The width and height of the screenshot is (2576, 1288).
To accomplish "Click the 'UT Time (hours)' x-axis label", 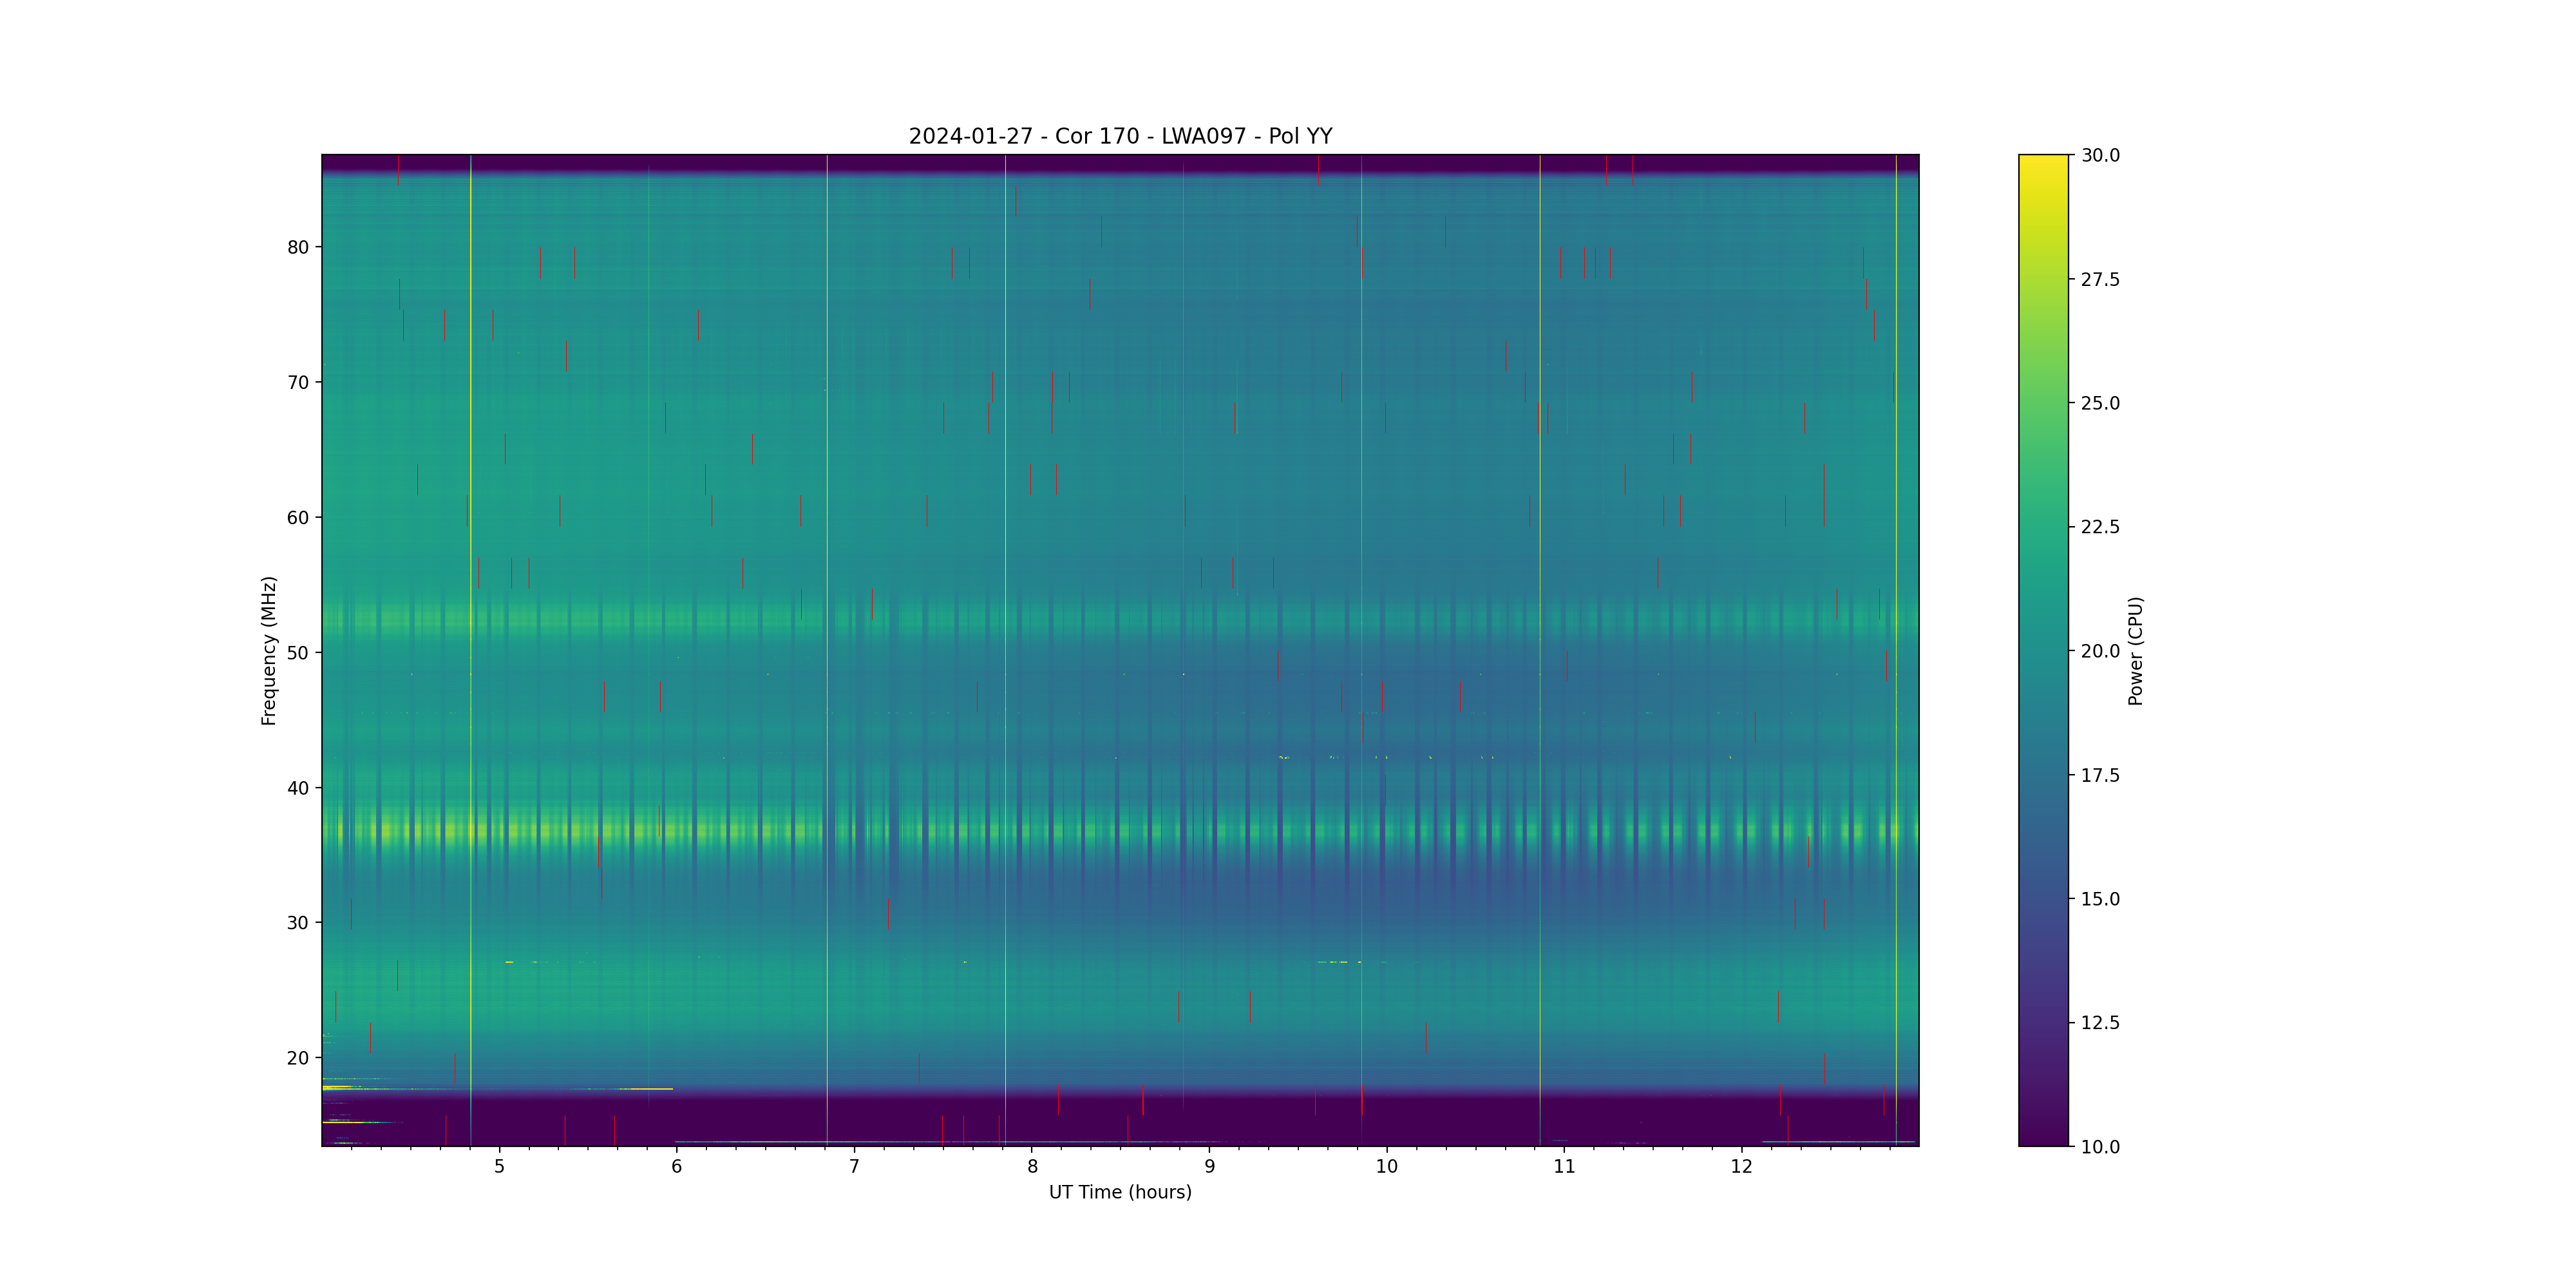I will point(1120,1192).
